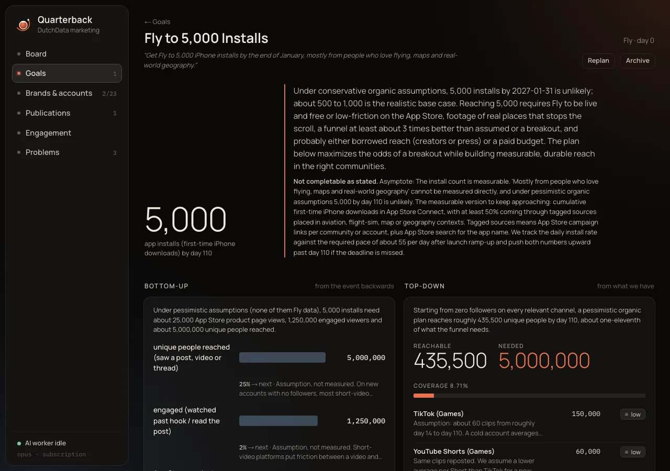Open the Problems section
This screenshot has height=471, width=670.
coord(67,152)
